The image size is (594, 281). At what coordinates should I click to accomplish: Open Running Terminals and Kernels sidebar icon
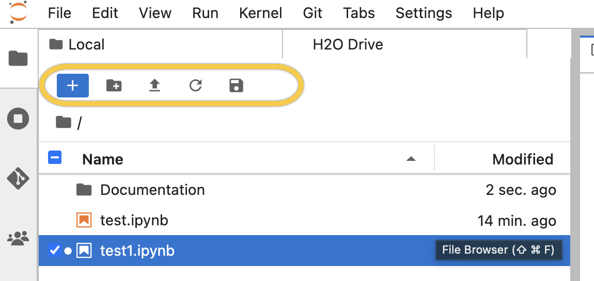point(18,119)
